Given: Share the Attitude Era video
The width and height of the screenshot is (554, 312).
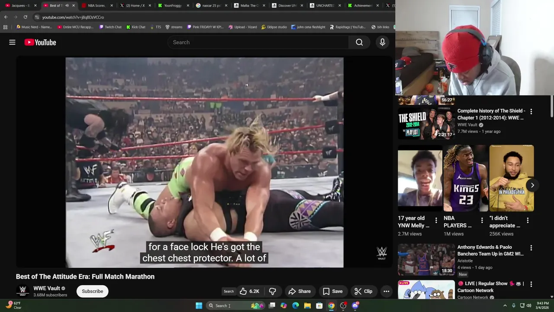Looking at the screenshot, I should (x=300, y=291).
